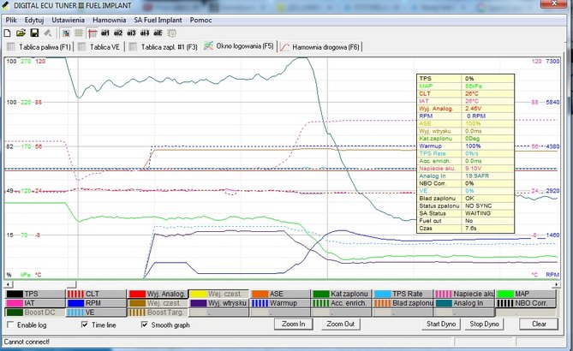The image size is (573, 351).
Task: Toggle the ASE series button
Action: 280,294
